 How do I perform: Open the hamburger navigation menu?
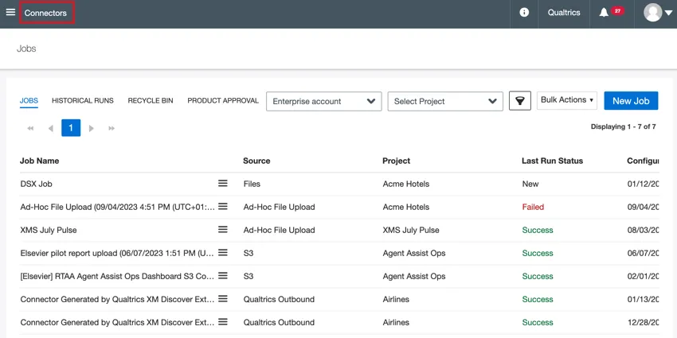tap(10, 13)
